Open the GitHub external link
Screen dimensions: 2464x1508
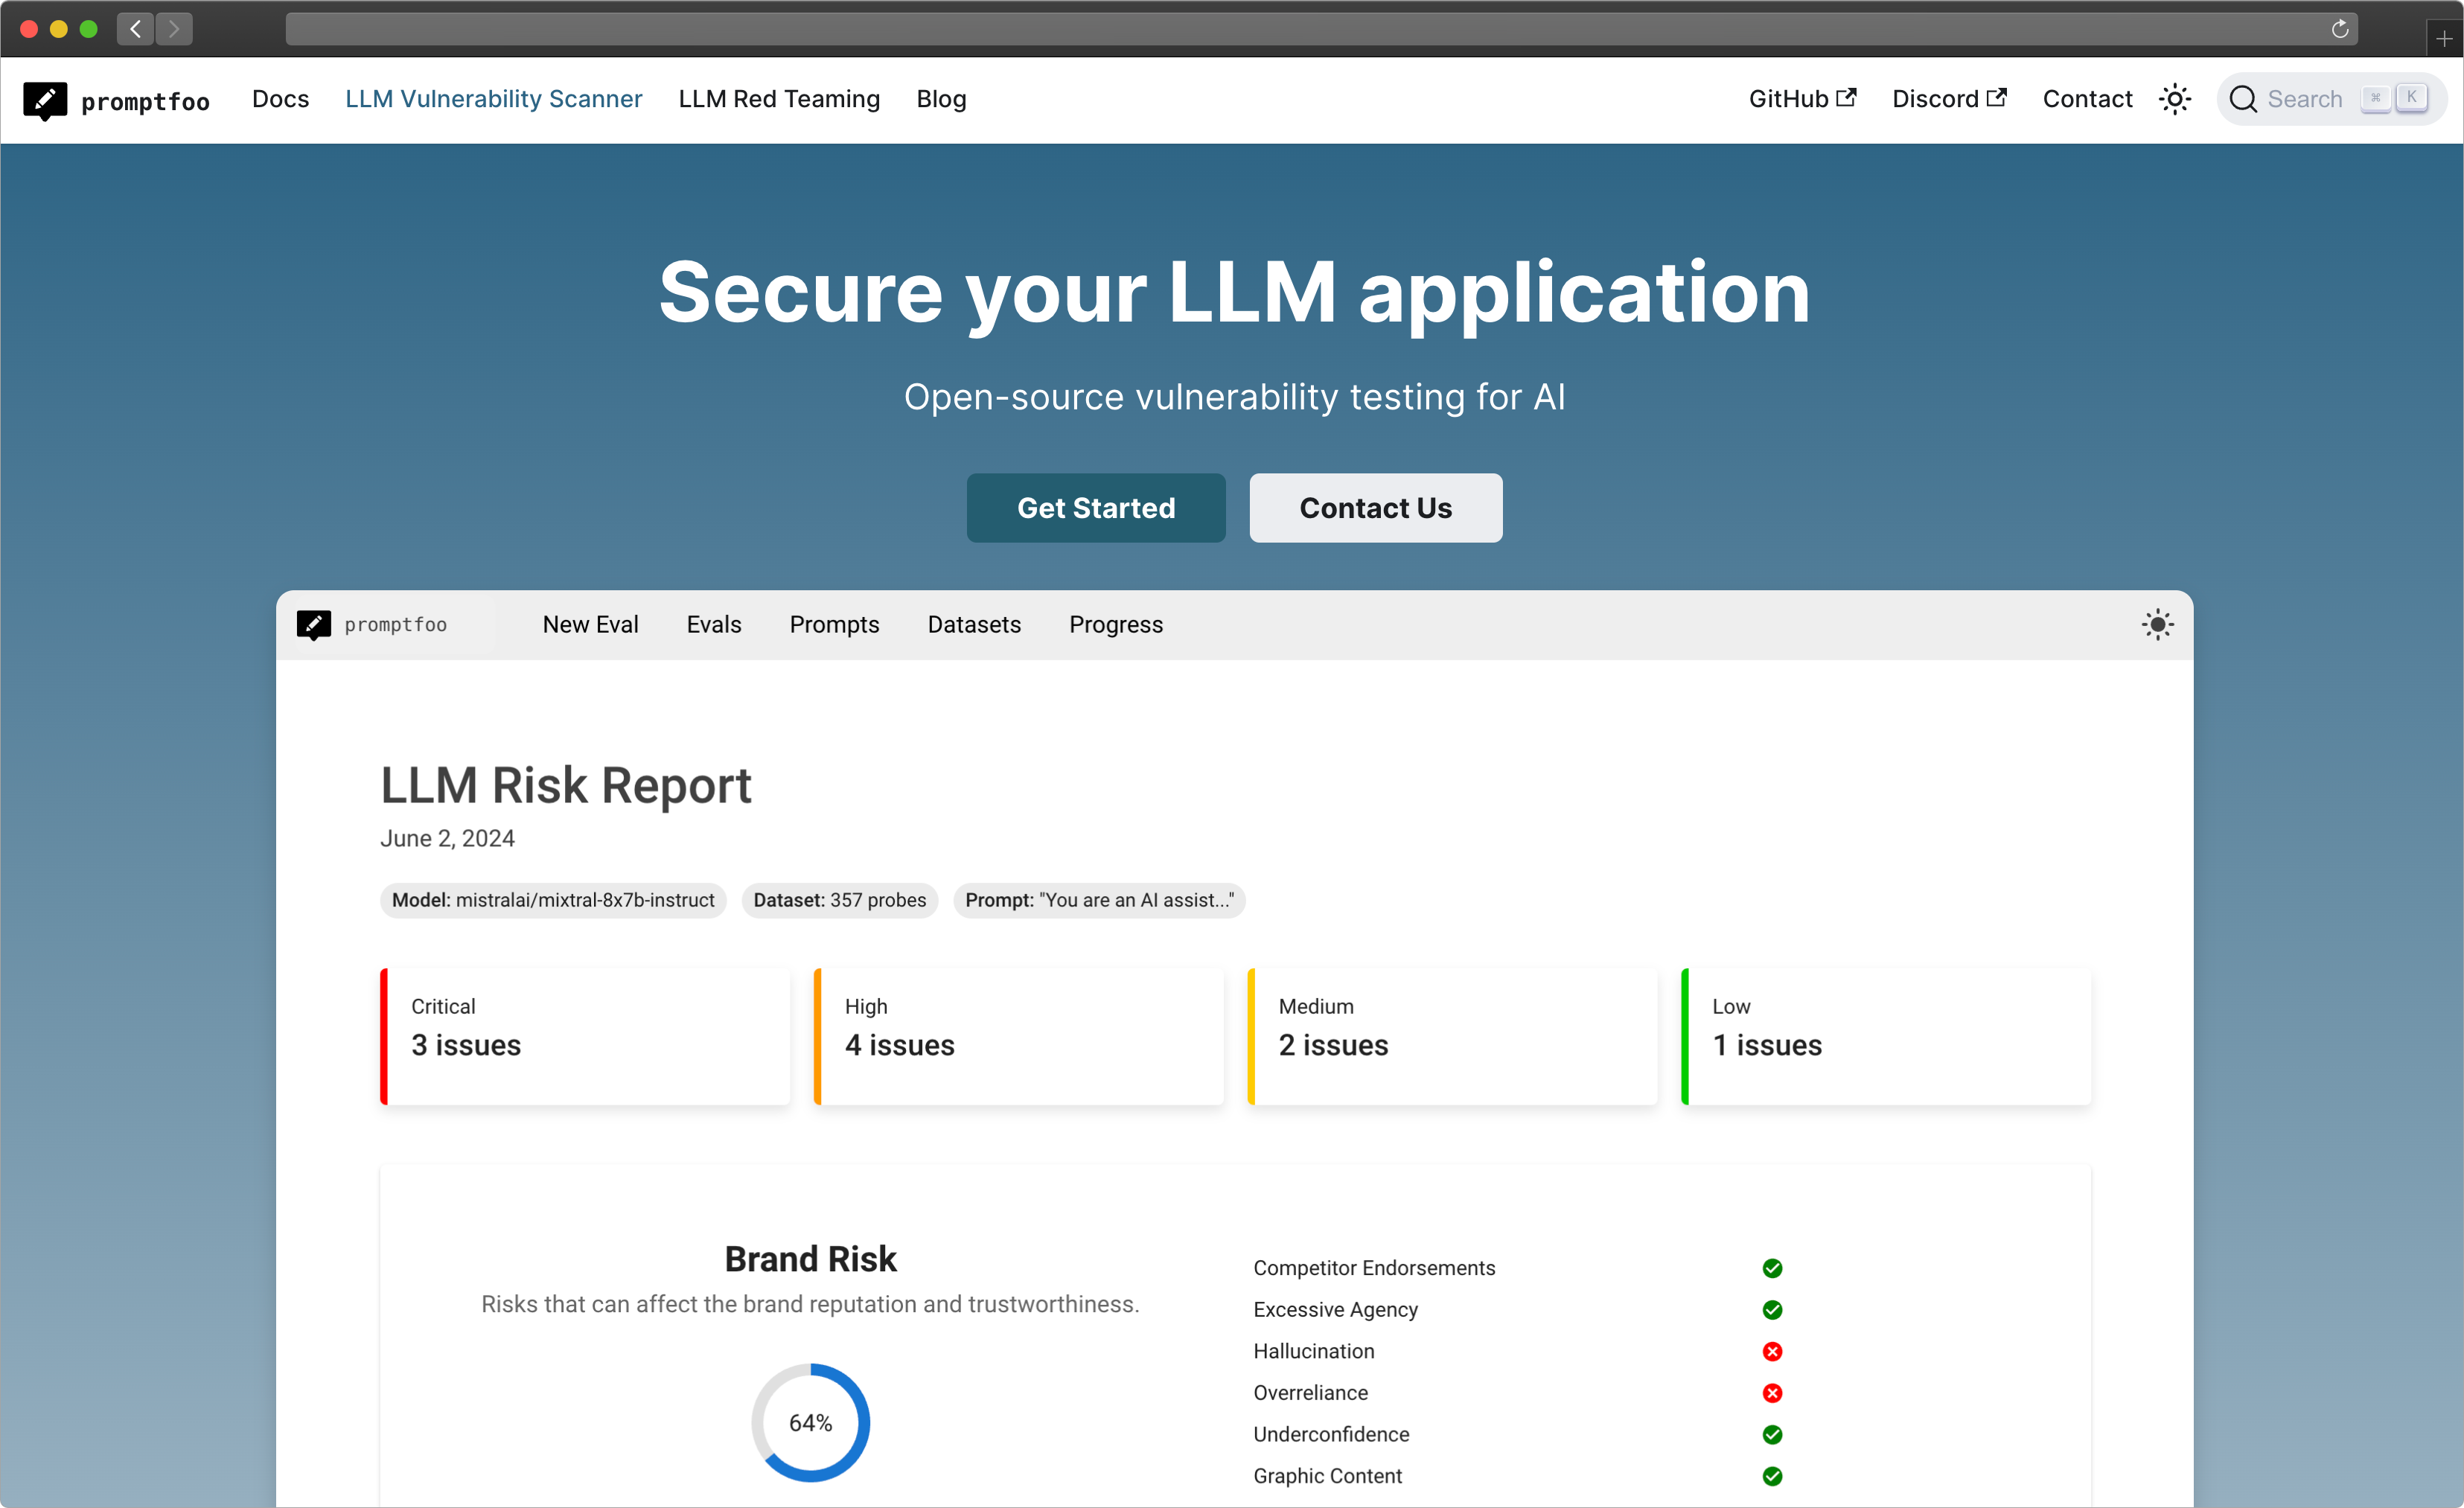[x=1802, y=99]
